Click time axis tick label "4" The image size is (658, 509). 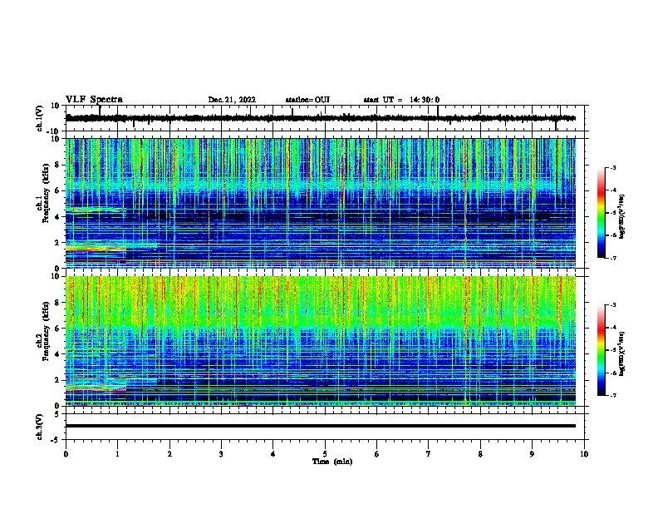tap(273, 454)
